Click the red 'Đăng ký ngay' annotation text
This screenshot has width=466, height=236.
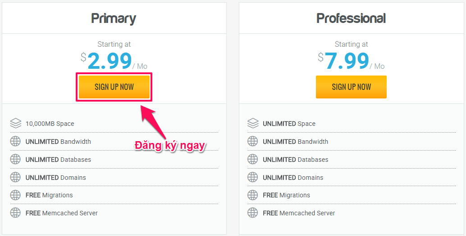(x=170, y=146)
